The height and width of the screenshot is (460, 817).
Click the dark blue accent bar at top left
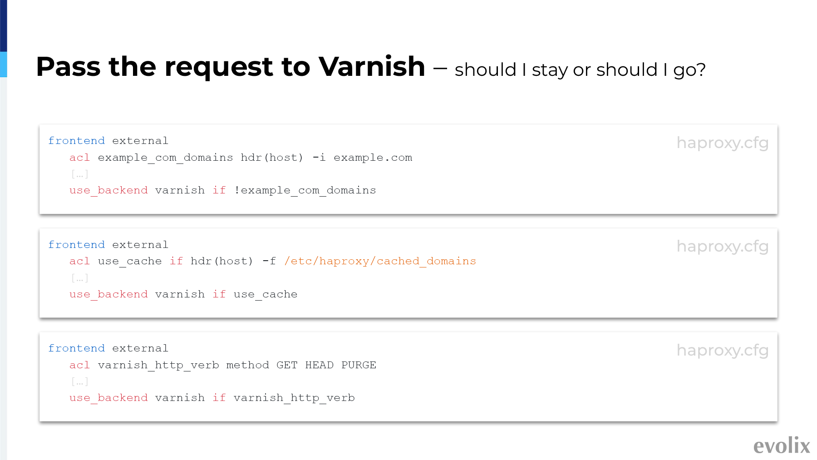4,26
